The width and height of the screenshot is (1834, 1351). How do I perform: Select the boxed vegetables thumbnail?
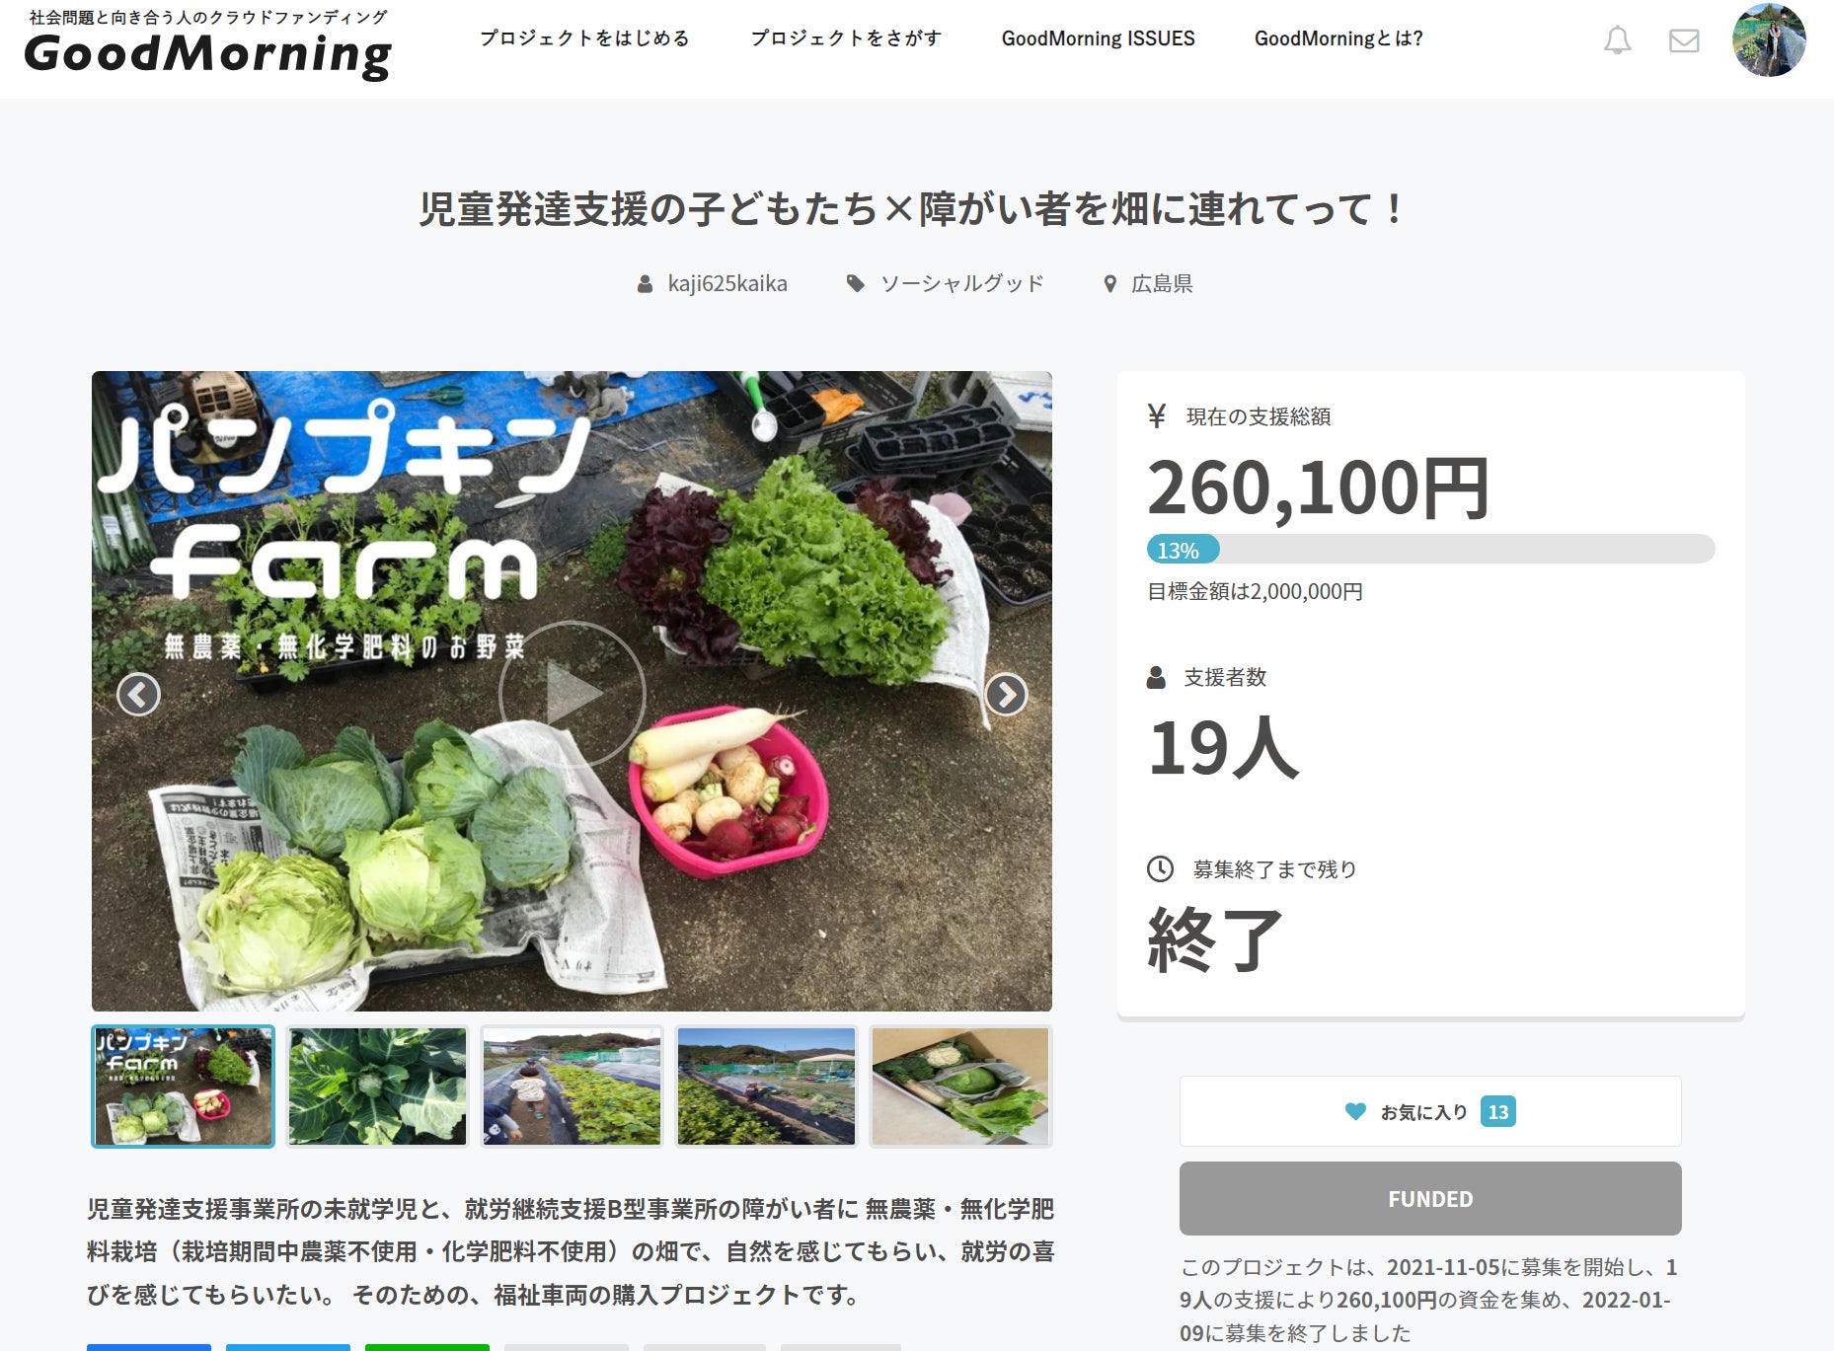tap(960, 1087)
